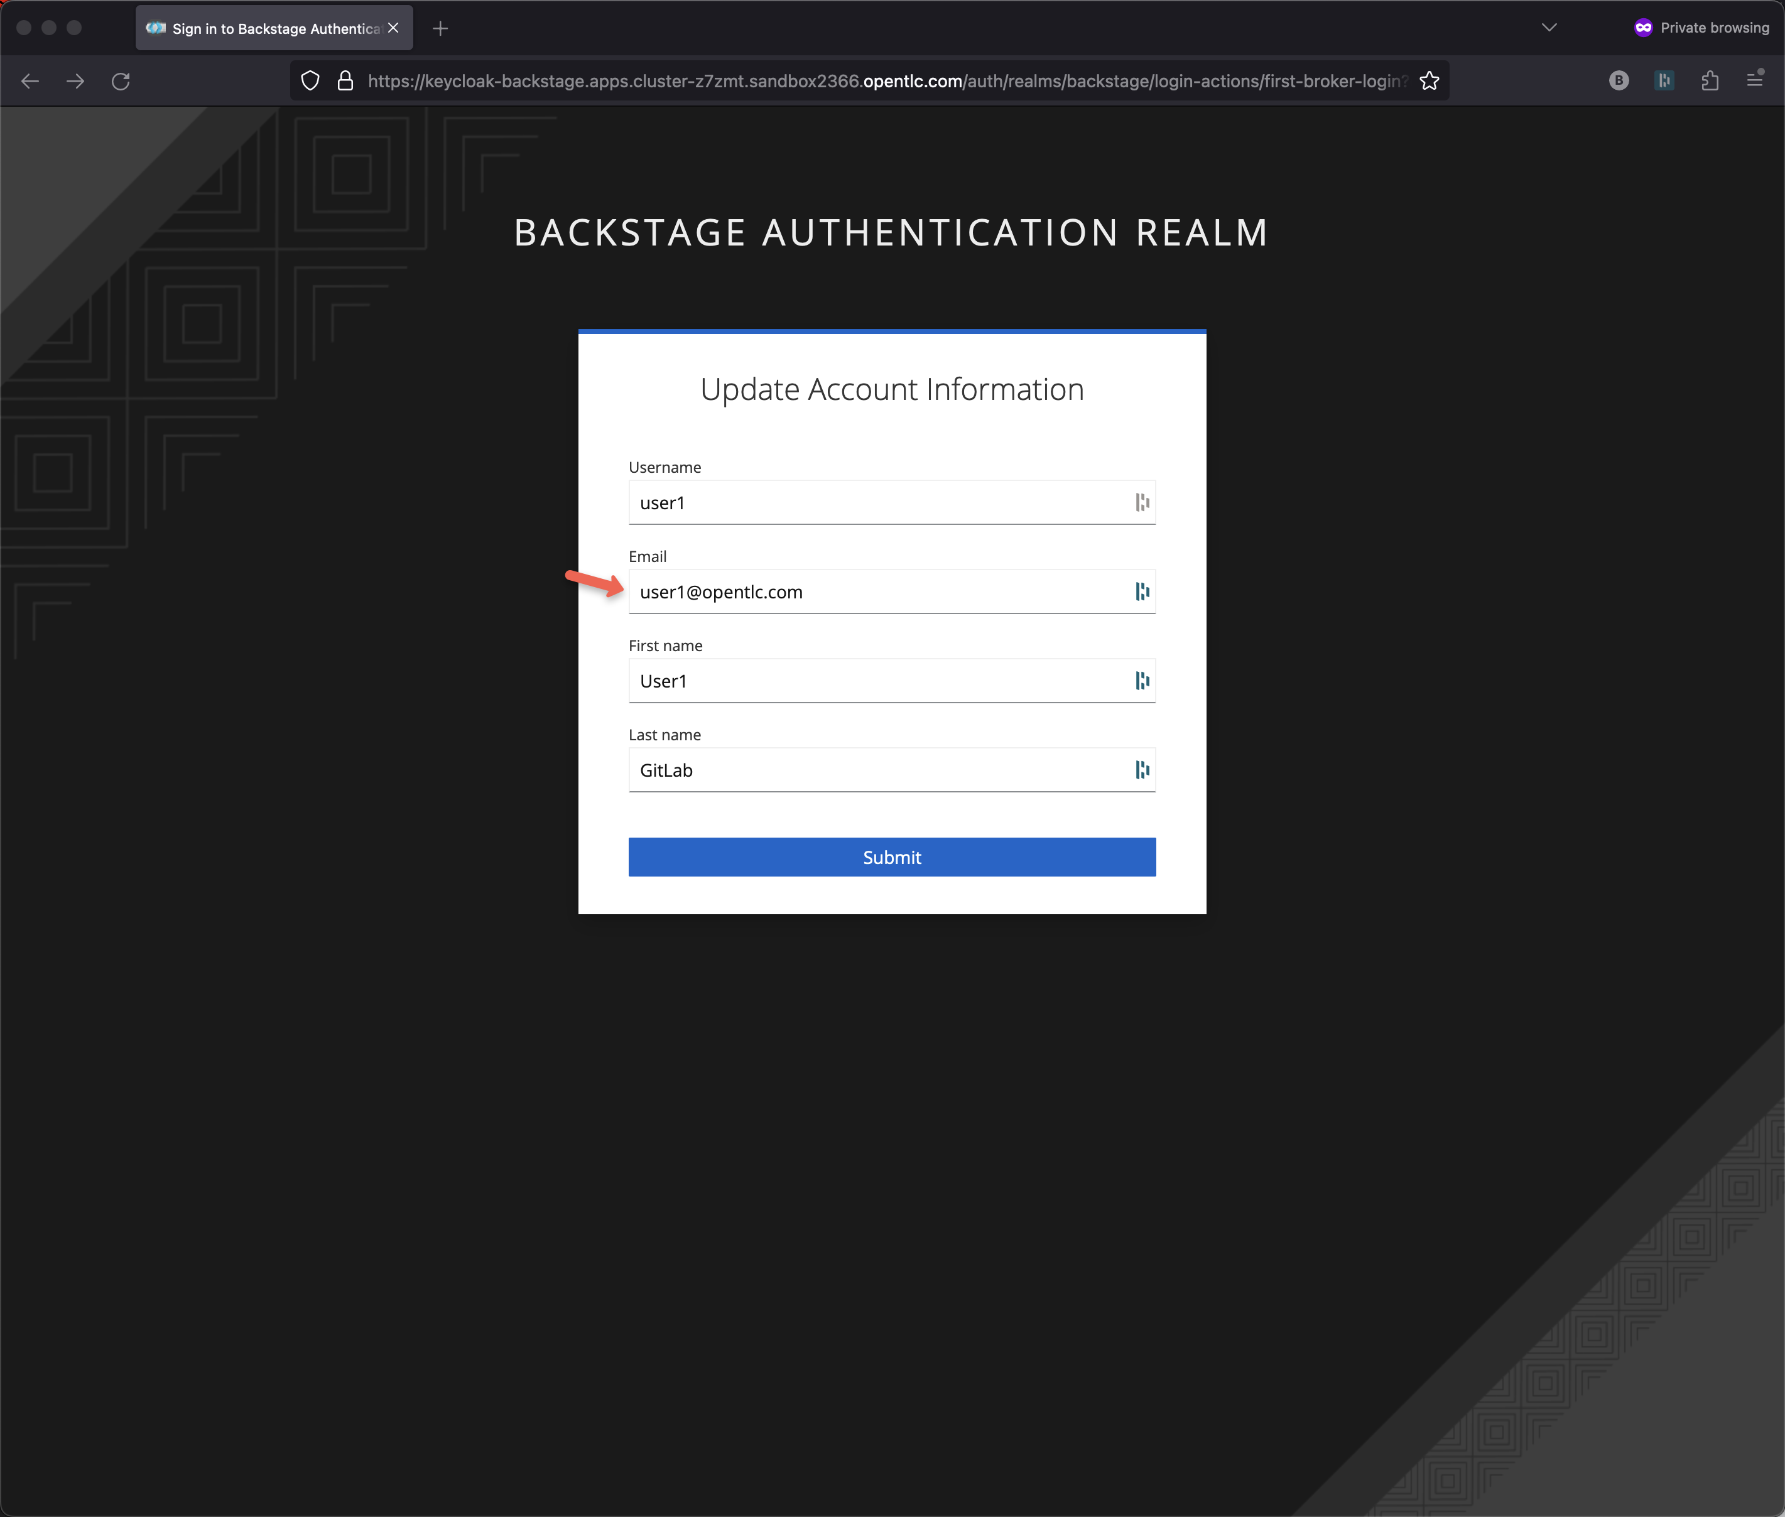Focus the URL address bar
The image size is (1785, 1517).
click(886, 81)
